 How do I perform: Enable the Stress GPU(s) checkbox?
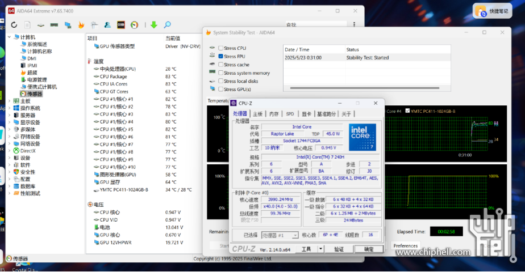pyautogui.click(x=220, y=89)
